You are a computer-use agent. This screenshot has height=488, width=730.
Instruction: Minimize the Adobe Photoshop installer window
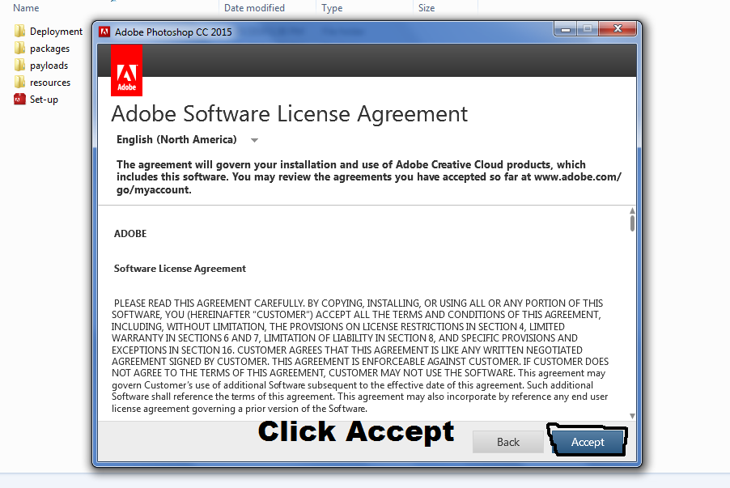click(x=566, y=29)
